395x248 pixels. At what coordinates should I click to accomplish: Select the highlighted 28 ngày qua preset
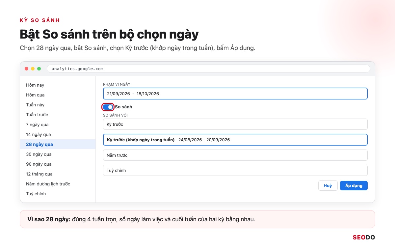(x=58, y=144)
